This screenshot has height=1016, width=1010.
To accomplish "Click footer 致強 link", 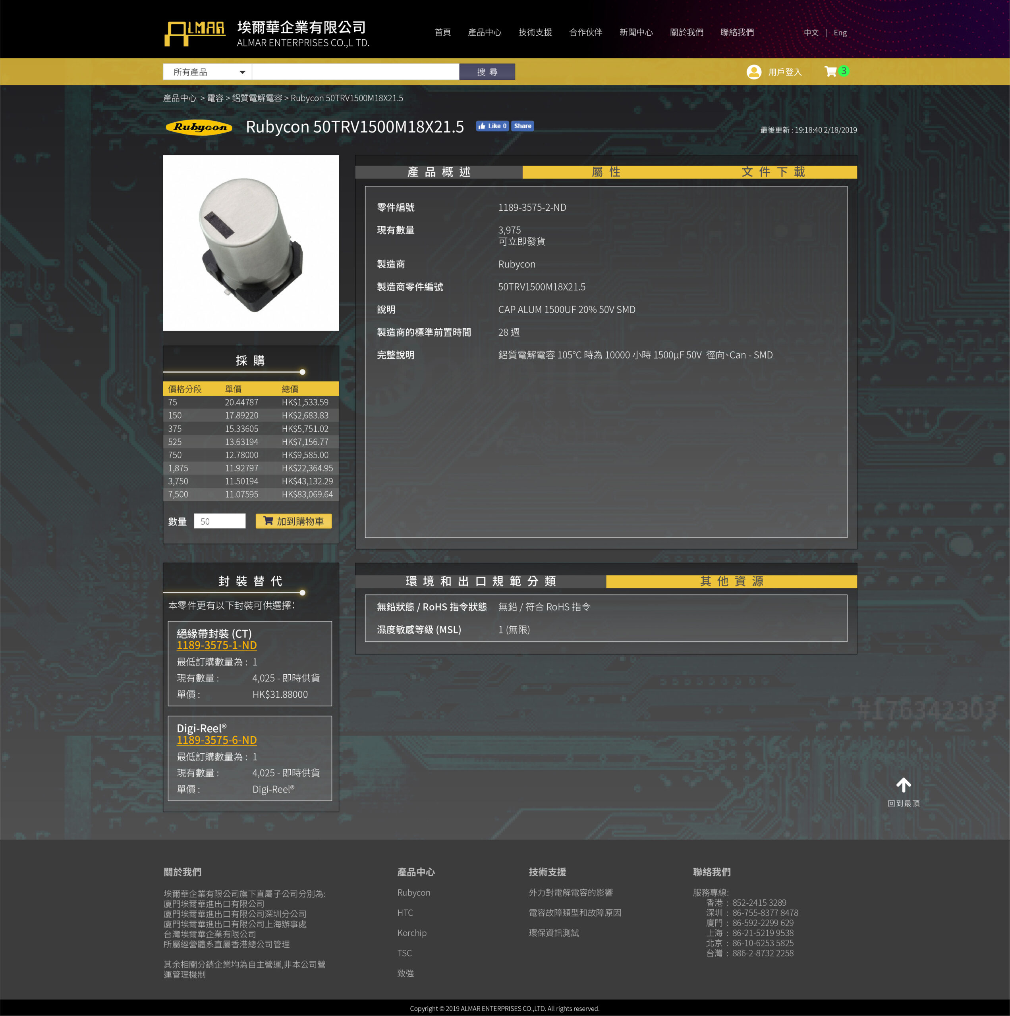I will click(405, 974).
